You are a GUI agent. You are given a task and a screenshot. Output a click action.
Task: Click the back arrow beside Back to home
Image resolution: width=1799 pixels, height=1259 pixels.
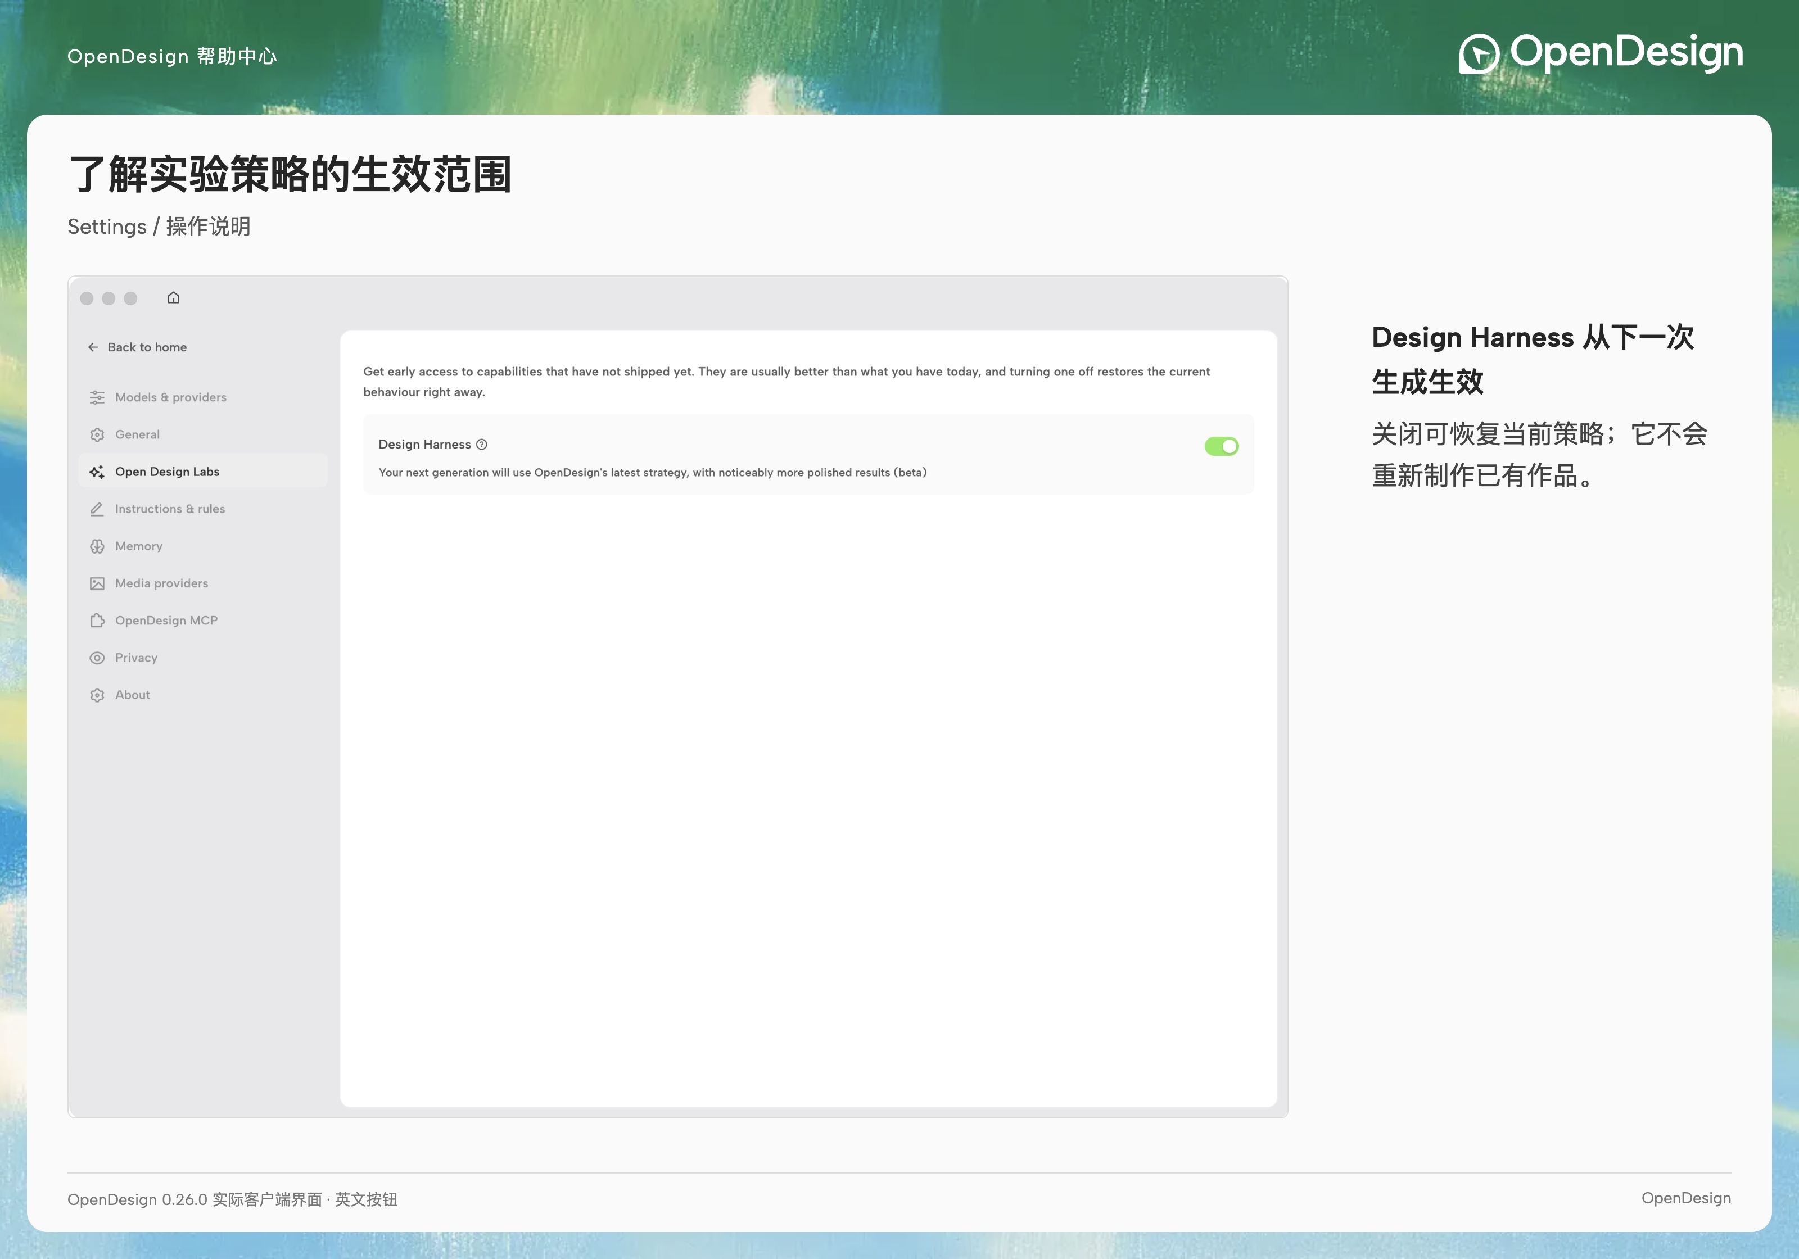[93, 347]
